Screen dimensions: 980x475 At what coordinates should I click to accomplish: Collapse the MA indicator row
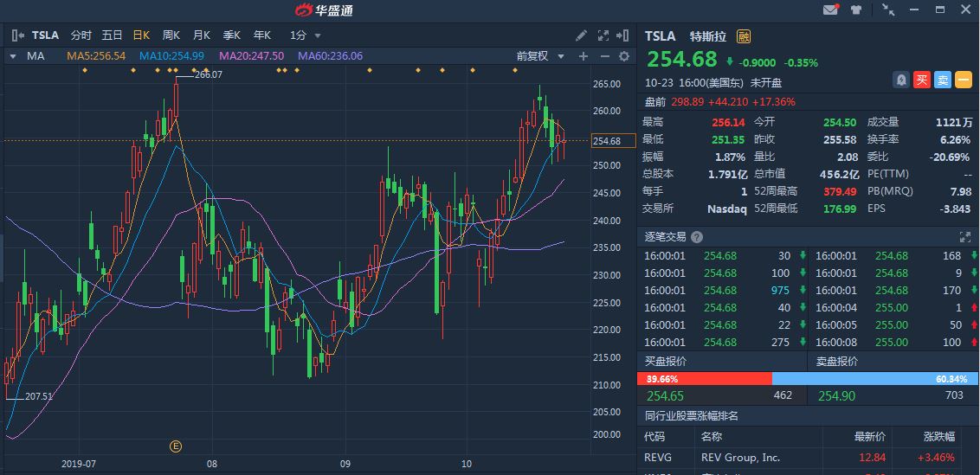[x=12, y=56]
